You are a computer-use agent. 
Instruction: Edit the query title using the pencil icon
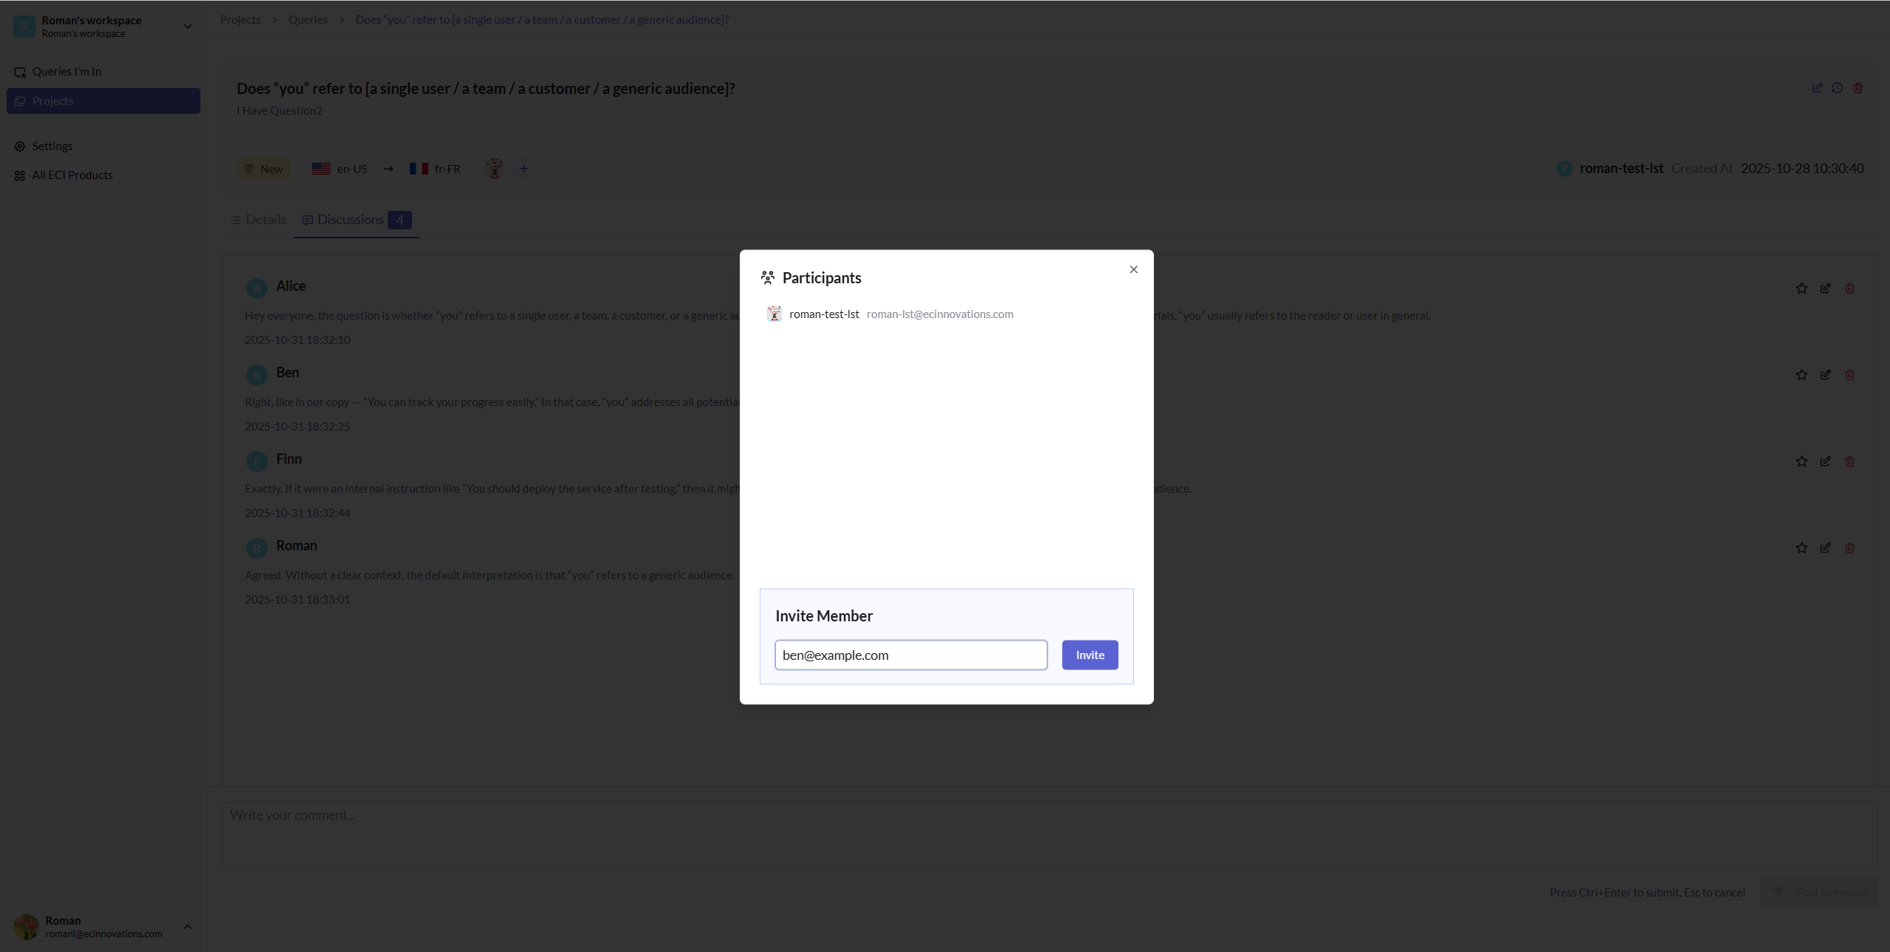[x=1818, y=87]
